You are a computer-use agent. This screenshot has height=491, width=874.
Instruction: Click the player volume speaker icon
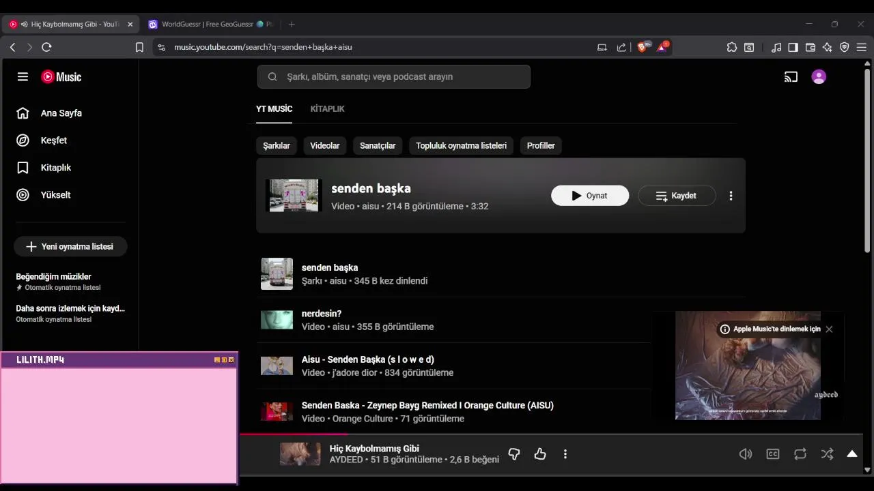point(746,454)
